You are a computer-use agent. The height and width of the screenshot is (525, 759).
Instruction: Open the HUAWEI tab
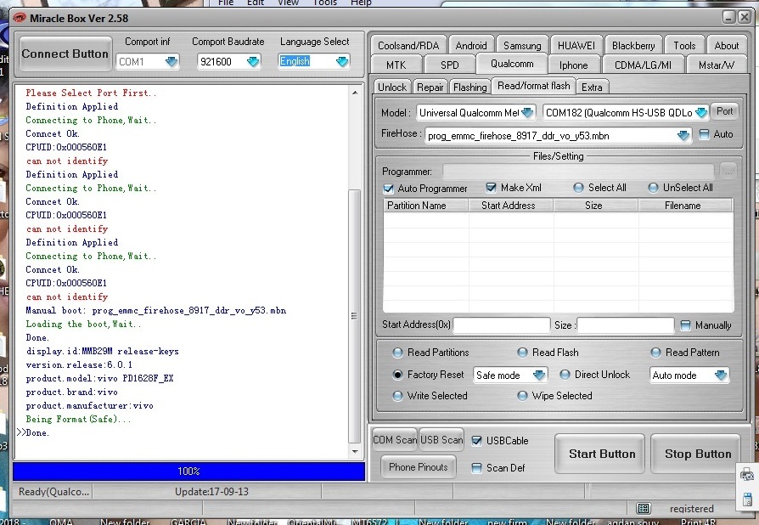(576, 46)
